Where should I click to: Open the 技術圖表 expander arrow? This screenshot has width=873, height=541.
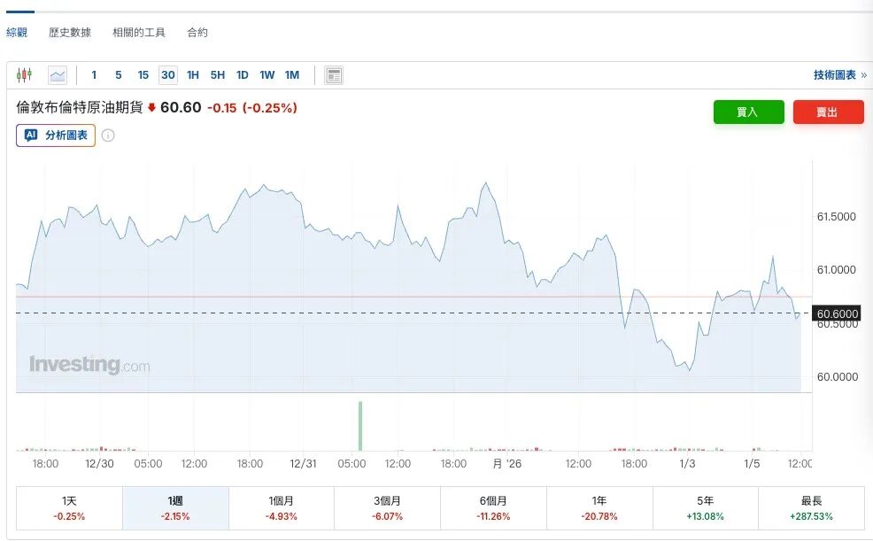[862, 75]
